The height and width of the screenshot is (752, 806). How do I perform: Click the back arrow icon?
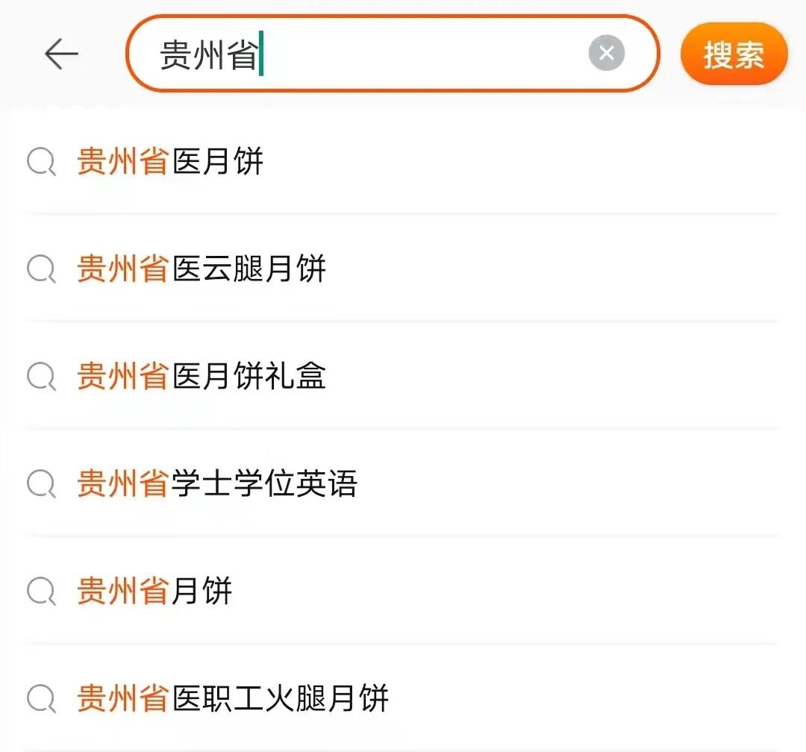(x=61, y=54)
